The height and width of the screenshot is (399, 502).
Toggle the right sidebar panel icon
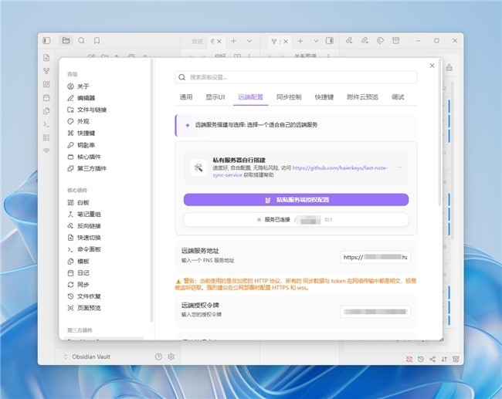pos(330,41)
